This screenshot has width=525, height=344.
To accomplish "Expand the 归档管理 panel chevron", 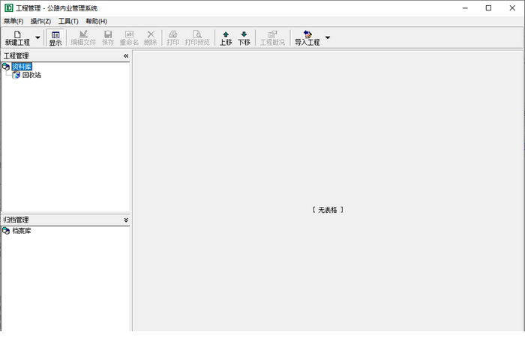I will pos(126,220).
